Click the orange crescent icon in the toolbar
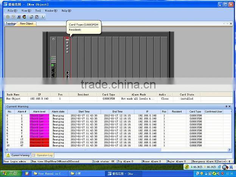236x177 pixels. pyautogui.click(x=25, y=17)
